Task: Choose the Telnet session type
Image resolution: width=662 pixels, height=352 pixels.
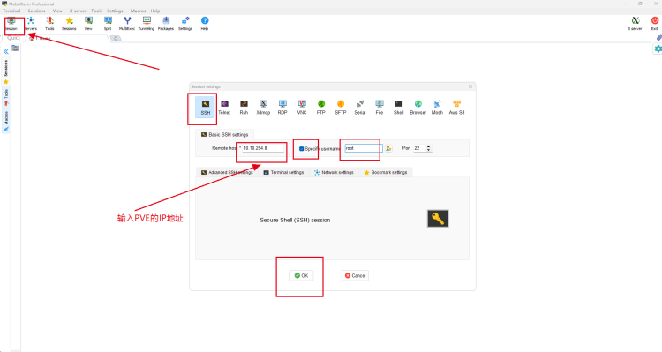Action: [x=224, y=108]
